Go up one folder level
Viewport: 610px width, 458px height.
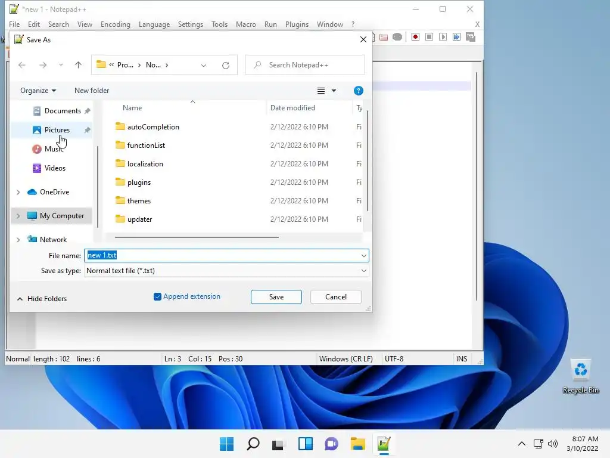click(78, 65)
